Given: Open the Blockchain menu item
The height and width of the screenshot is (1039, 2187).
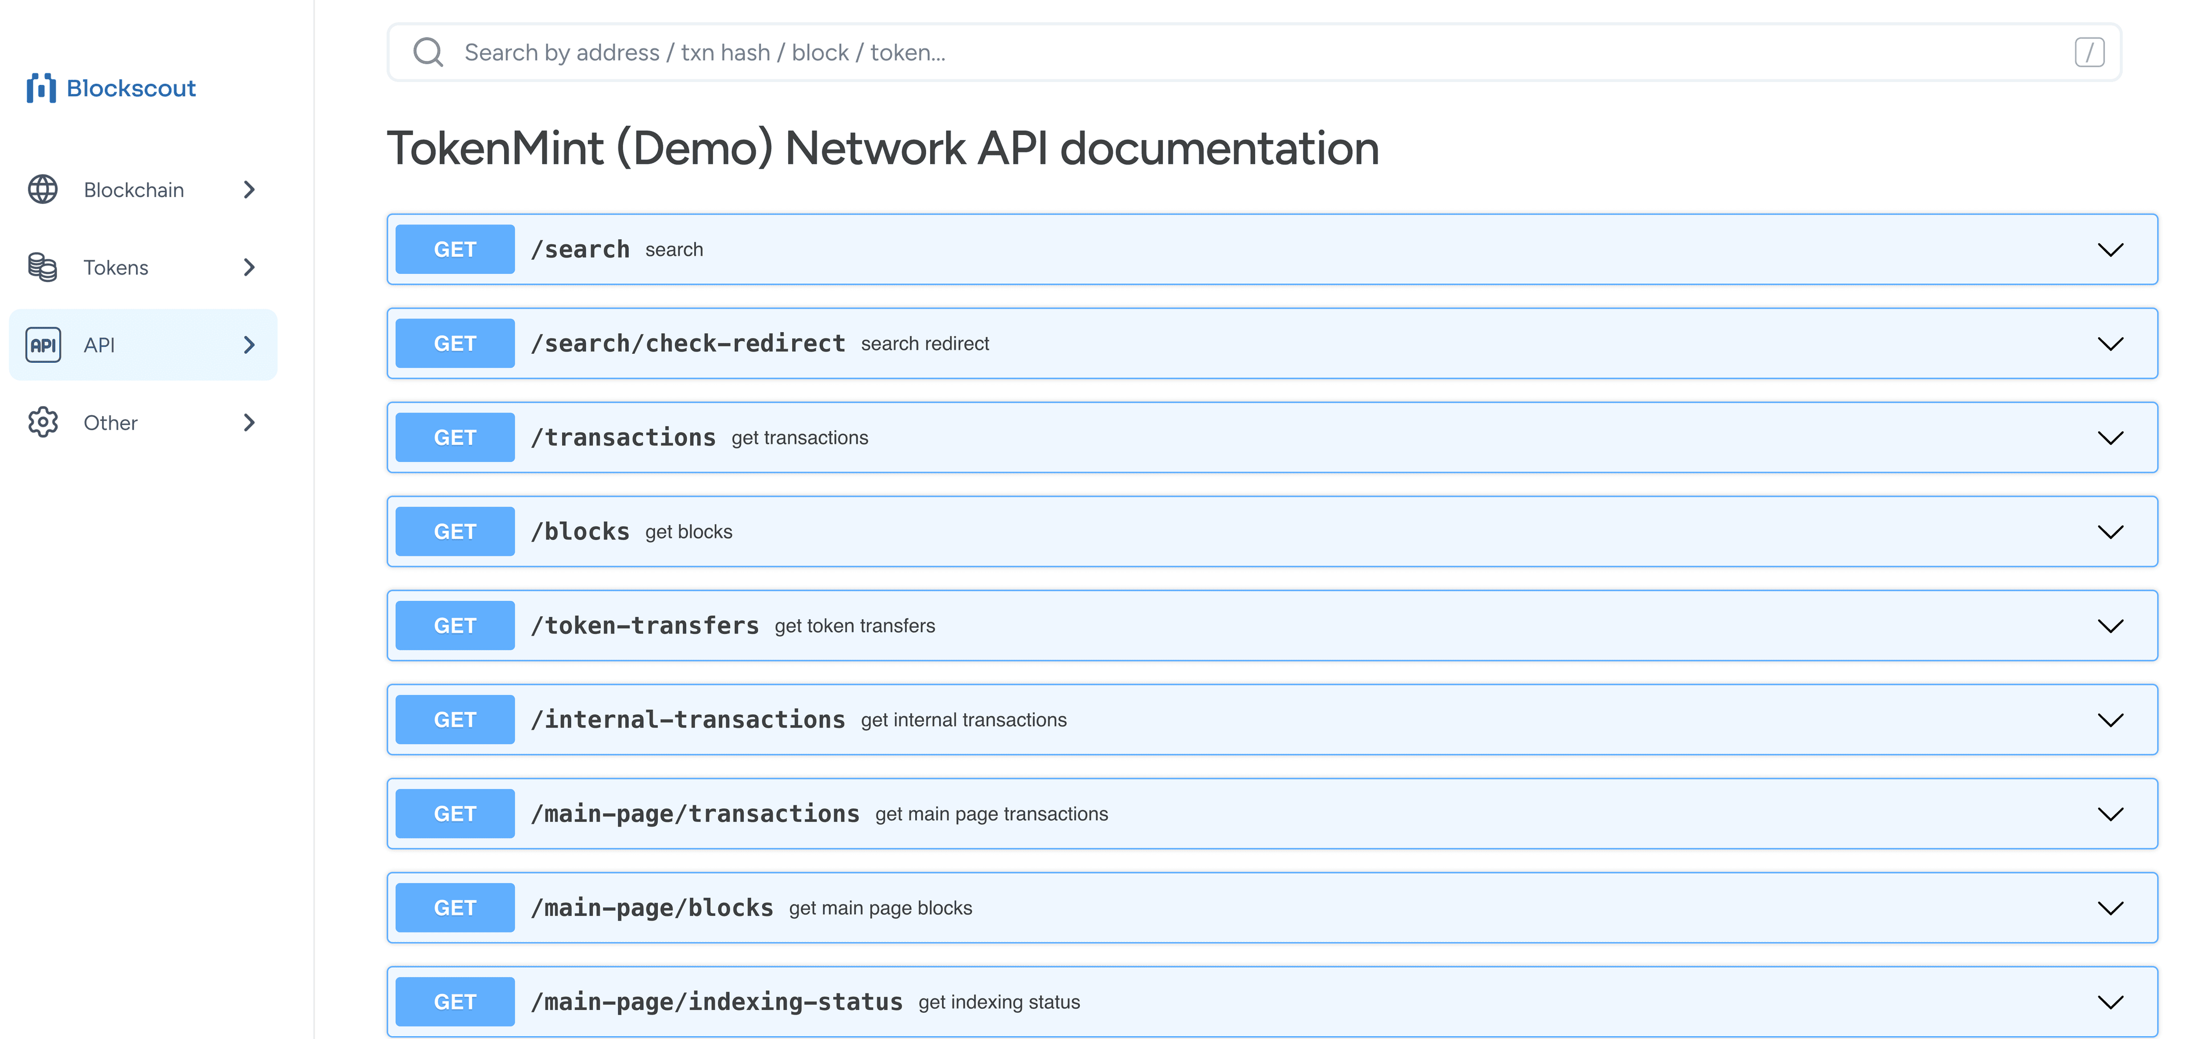Looking at the screenshot, I should click(x=142, y=189).
